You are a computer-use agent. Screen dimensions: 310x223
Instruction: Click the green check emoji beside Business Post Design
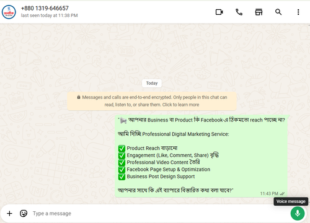coord(122,177)
